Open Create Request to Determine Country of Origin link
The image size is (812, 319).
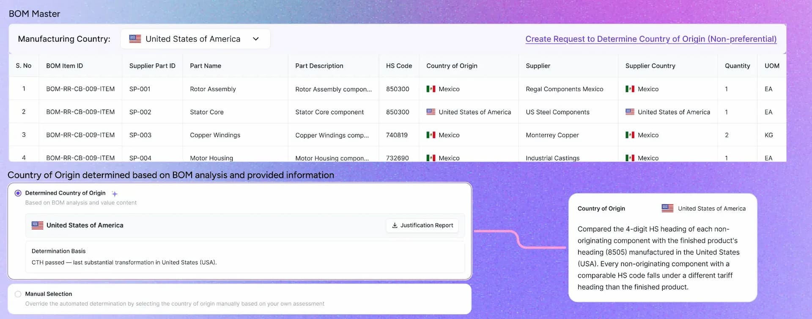point(651,39)
